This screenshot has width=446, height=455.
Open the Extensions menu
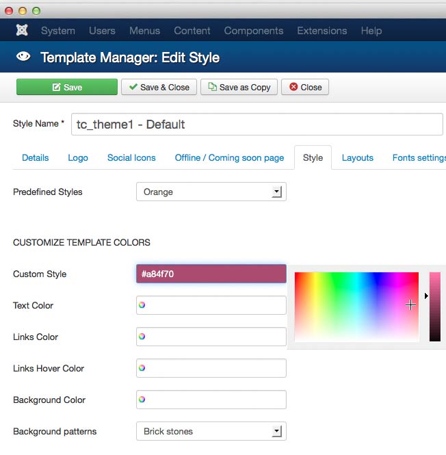[x=322, y=31]
